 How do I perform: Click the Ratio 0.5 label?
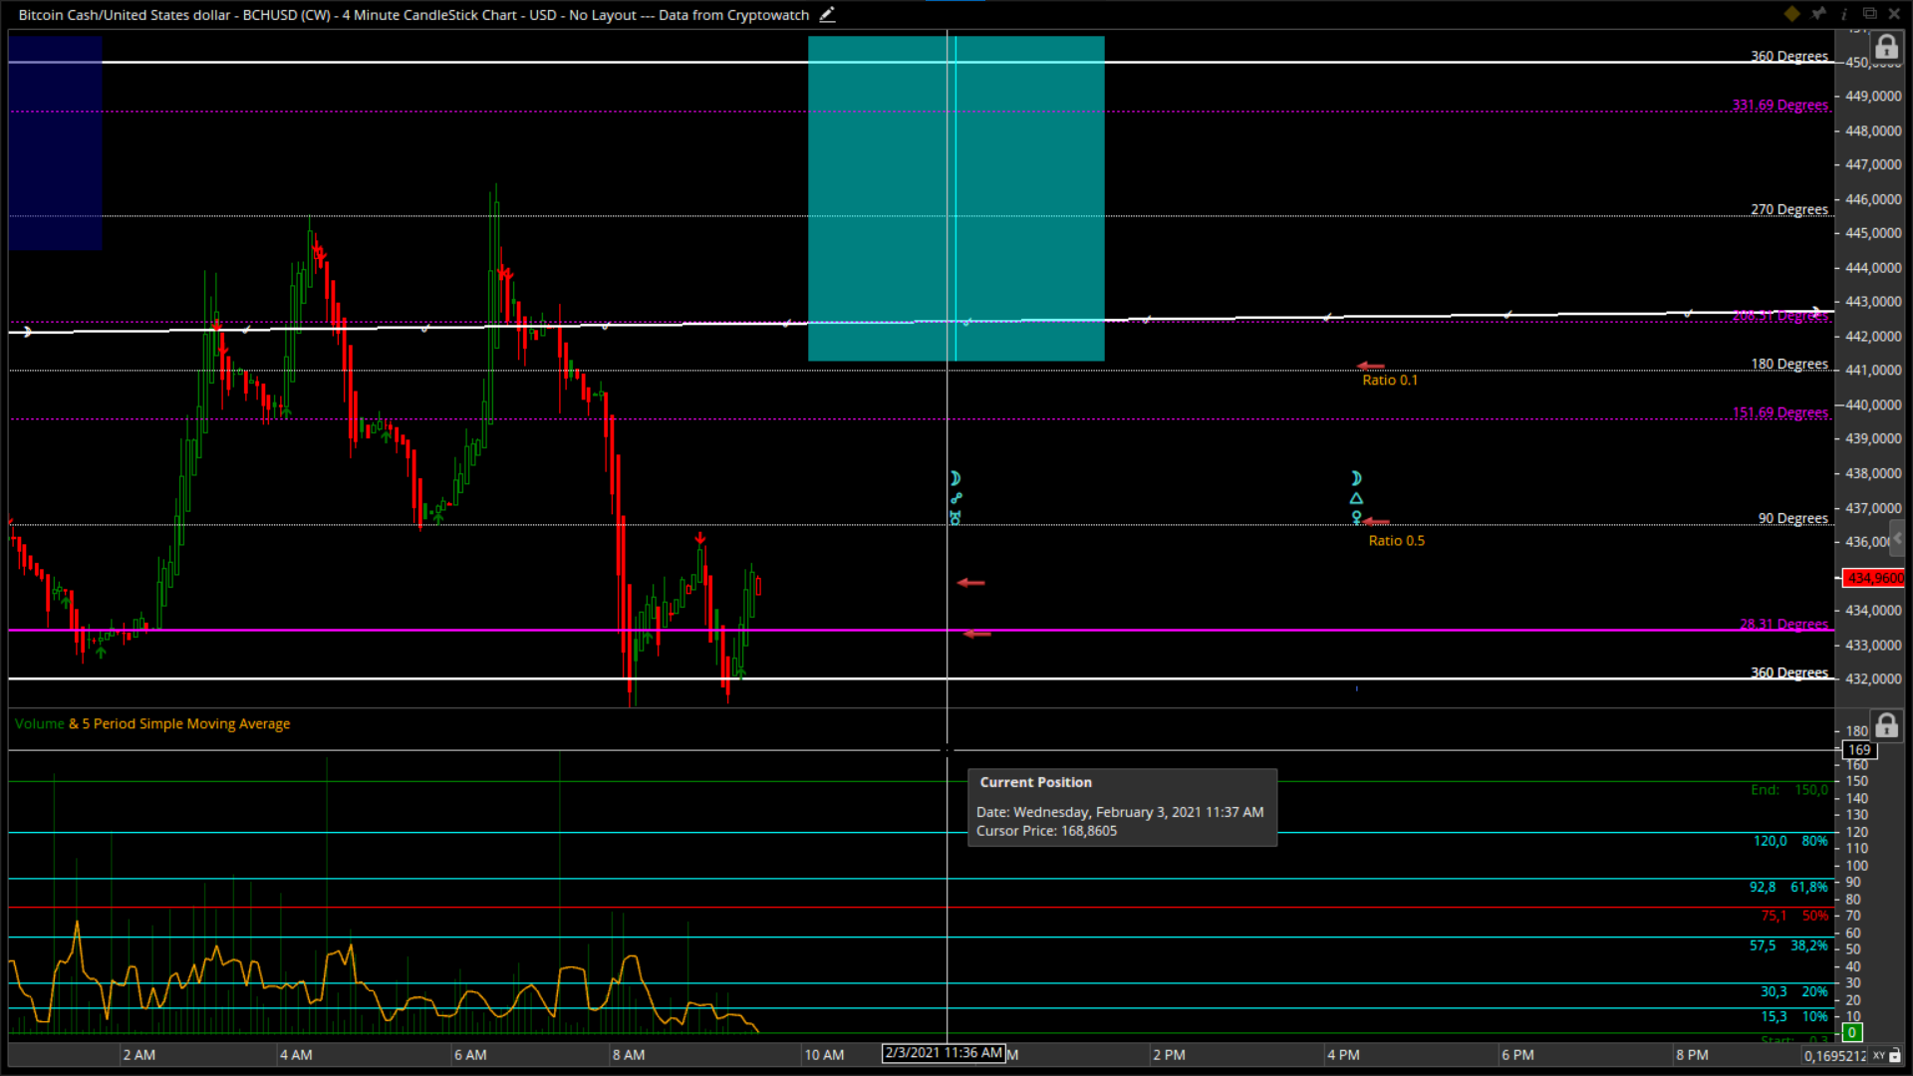tap(1396, 541)
